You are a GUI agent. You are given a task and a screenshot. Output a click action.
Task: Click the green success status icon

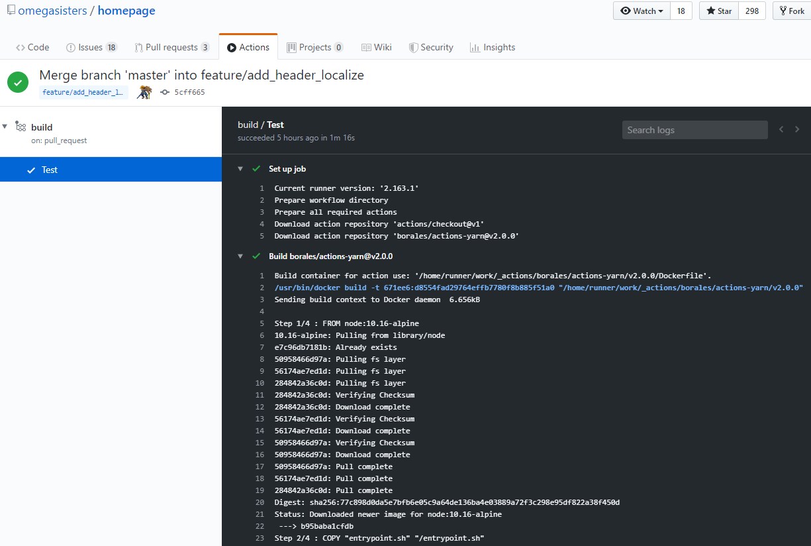(18, 82)
